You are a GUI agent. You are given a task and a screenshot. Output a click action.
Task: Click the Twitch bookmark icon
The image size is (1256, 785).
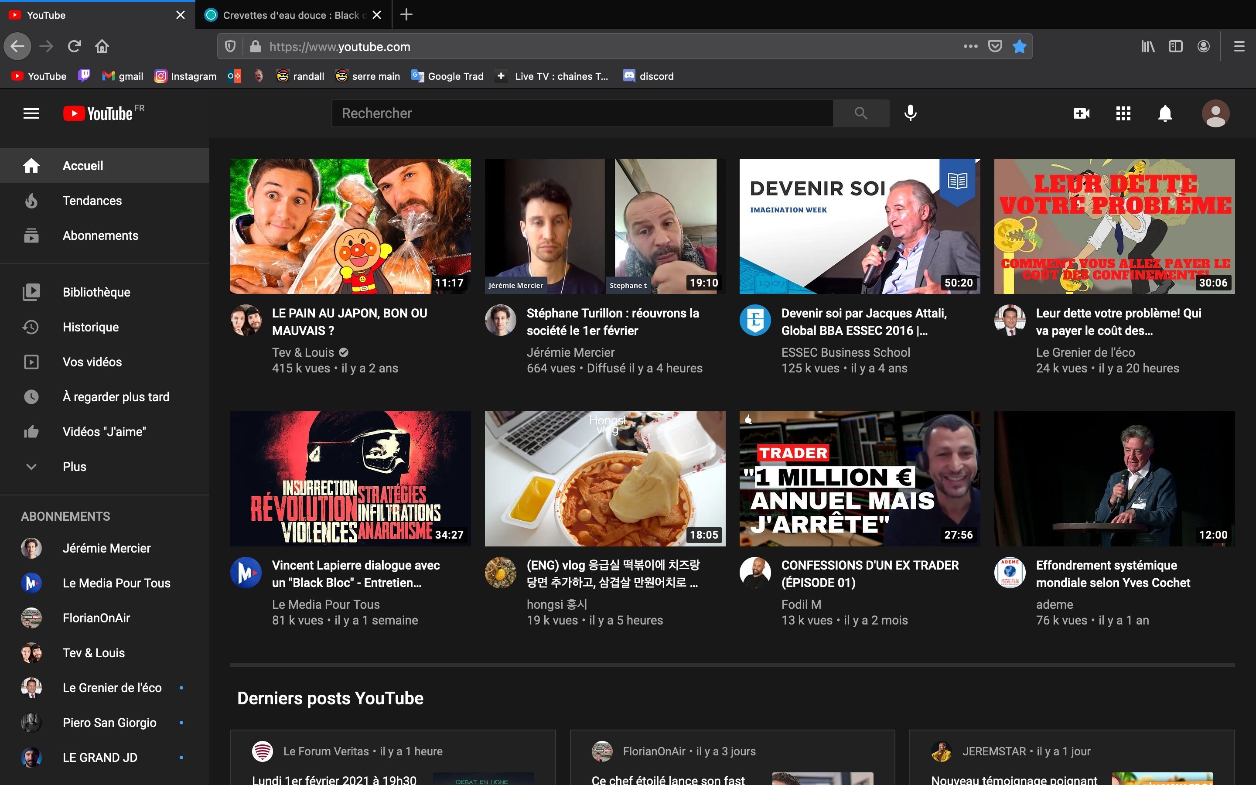pyautogui.click(x=84, y=76)
